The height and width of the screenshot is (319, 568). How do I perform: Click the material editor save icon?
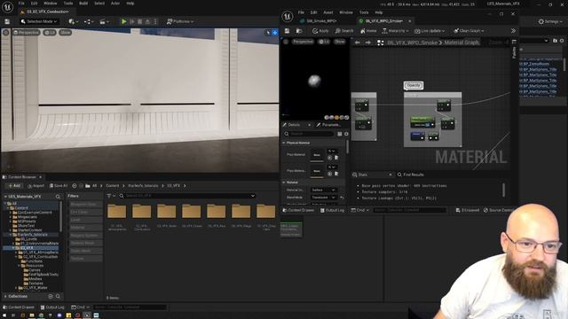point(288,31)
